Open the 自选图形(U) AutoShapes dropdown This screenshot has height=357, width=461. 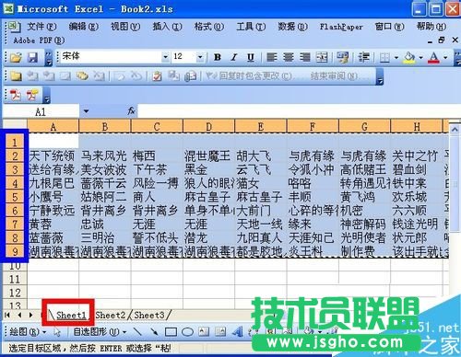click(x=100, y=332)
